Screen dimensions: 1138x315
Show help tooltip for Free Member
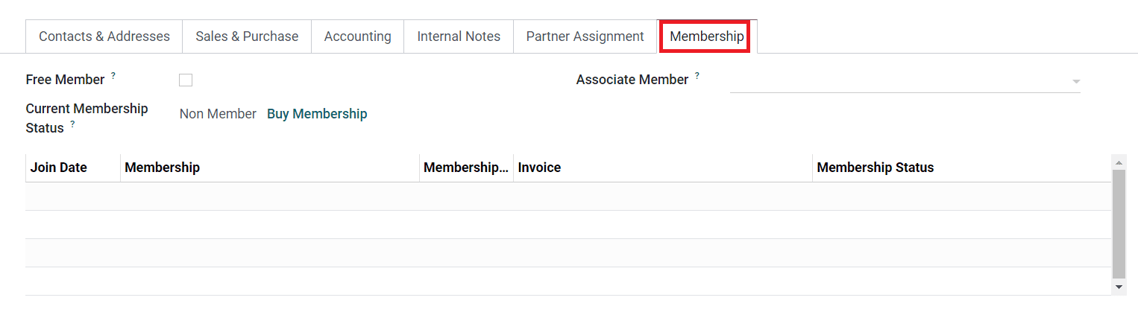113,75
